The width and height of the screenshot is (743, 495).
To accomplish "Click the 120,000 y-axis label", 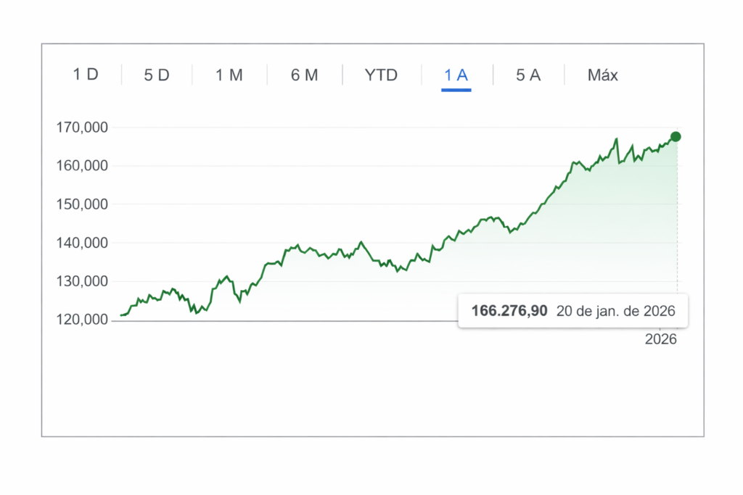I will [82, 320].
